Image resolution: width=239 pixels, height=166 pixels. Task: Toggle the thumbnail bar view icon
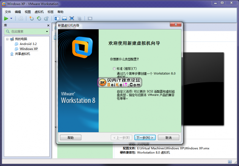pyautogui.click(x=64, y=19)
